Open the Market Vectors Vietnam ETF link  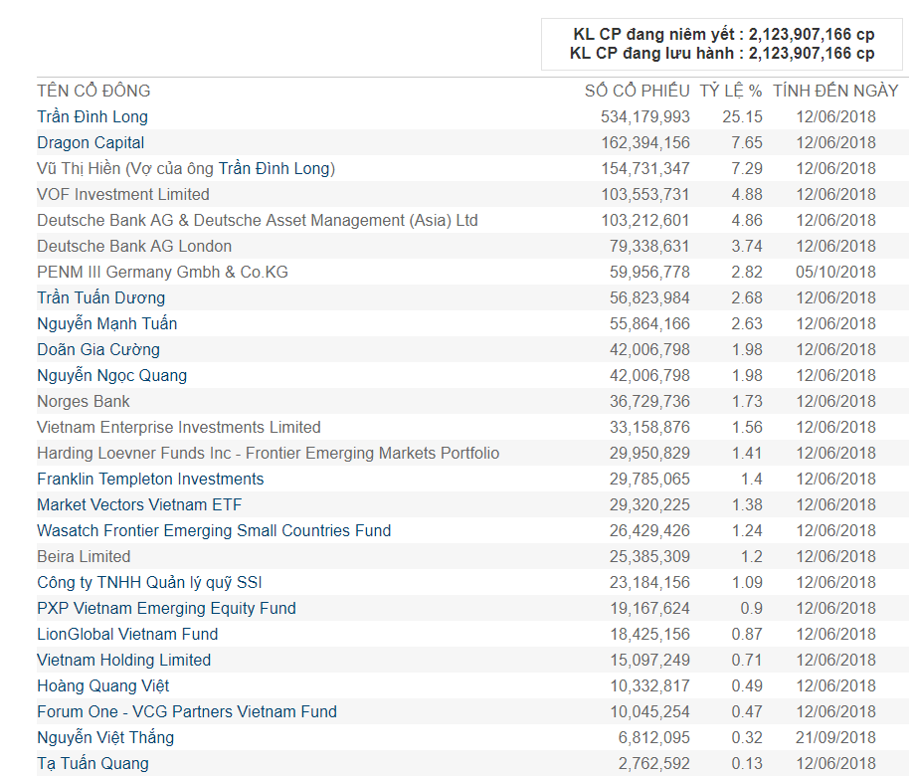pyautogui.click(x=139, y=504)
